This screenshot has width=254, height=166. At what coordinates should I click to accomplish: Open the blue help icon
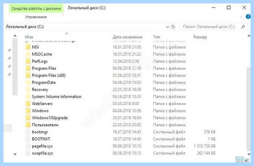(x=248, y=17)
